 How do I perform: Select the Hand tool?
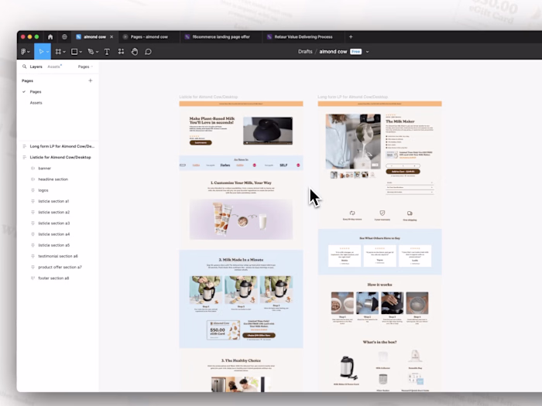135,52
